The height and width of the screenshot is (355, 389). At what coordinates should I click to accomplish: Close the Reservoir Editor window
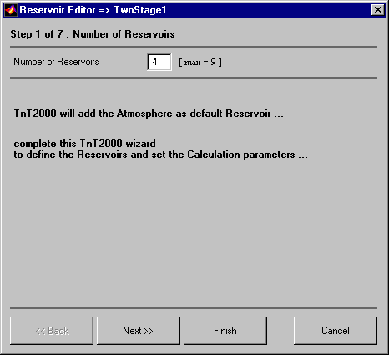coord(378,10)
